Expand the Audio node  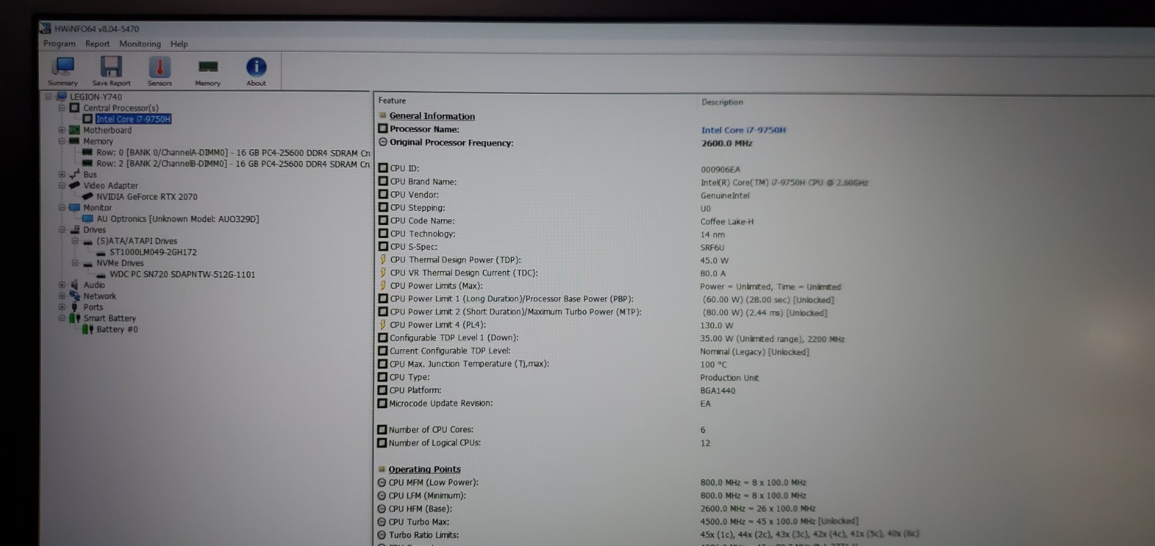pyautogui.click(x=62, y=285)
